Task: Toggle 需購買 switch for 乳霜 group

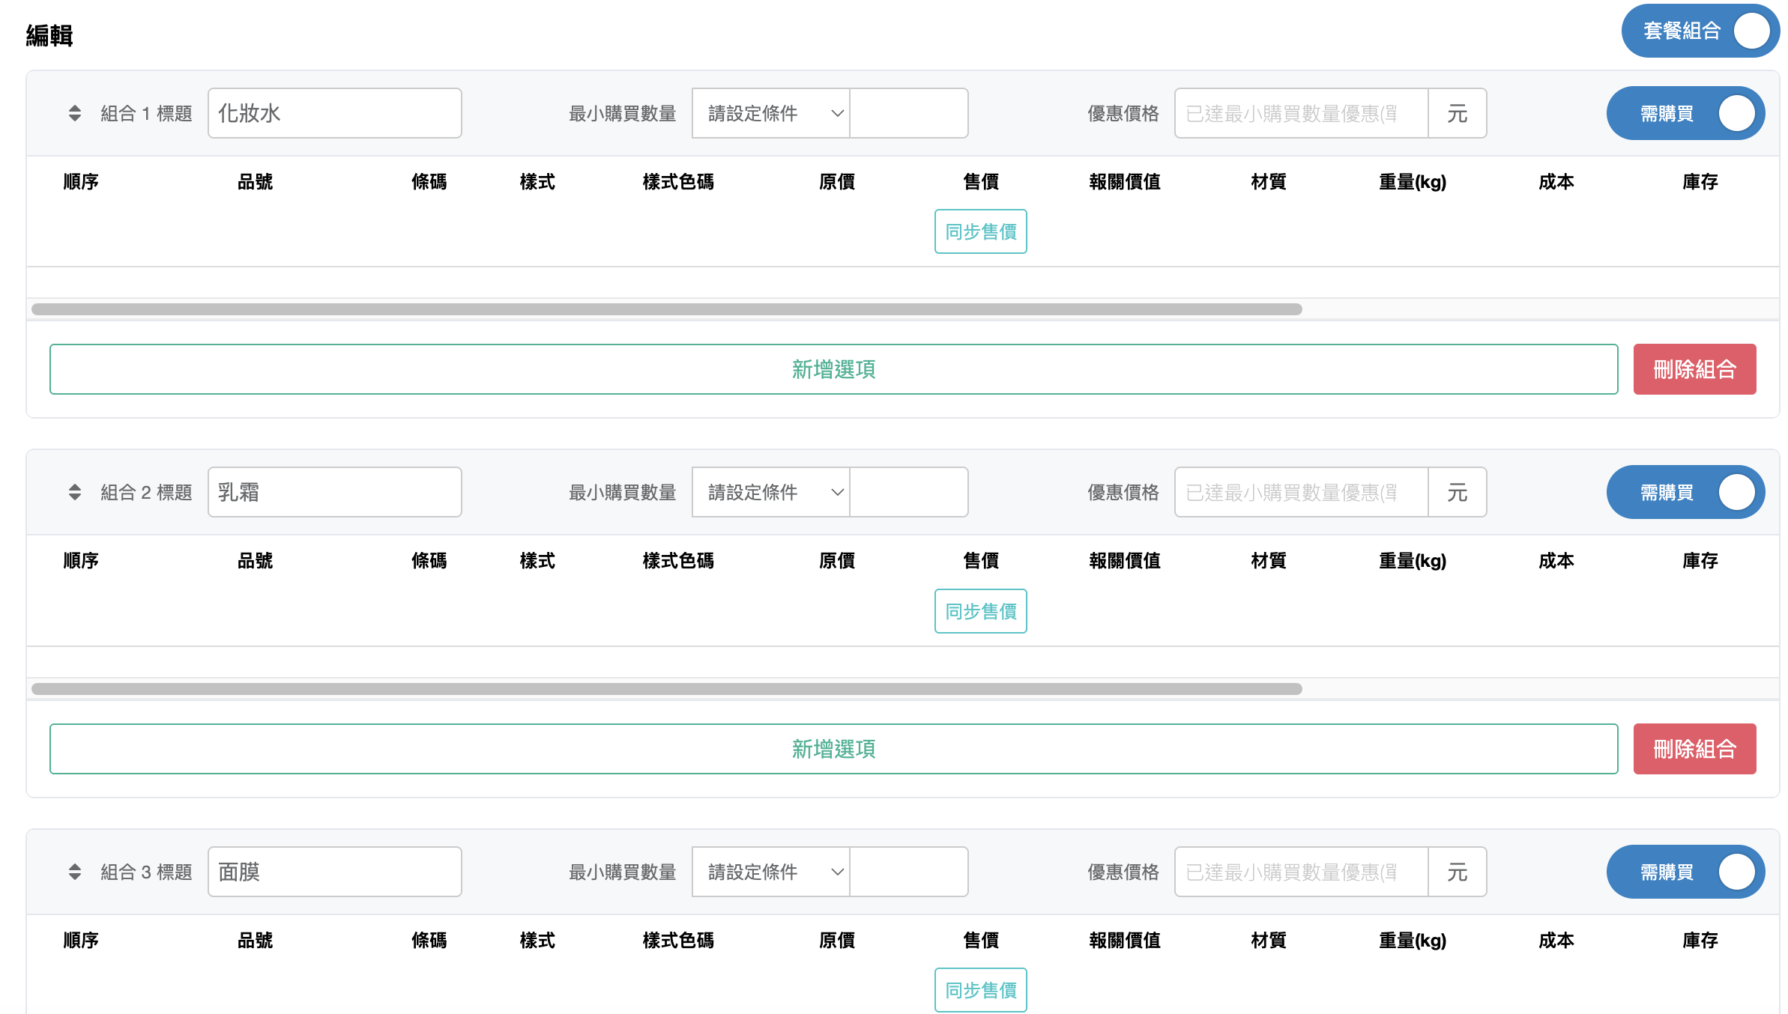Action: coord(1685,492)
